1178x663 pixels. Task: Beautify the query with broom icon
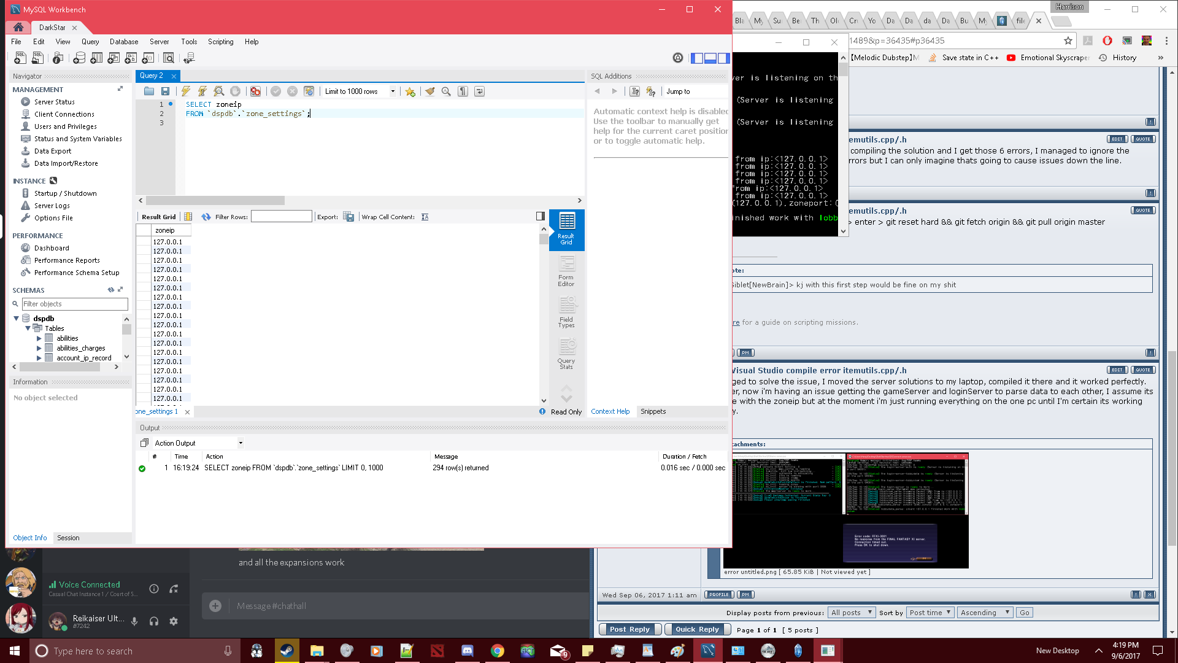(x=430, y=91)
